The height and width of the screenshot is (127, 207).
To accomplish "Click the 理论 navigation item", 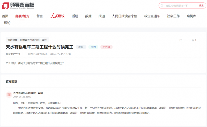I will 7,23.
